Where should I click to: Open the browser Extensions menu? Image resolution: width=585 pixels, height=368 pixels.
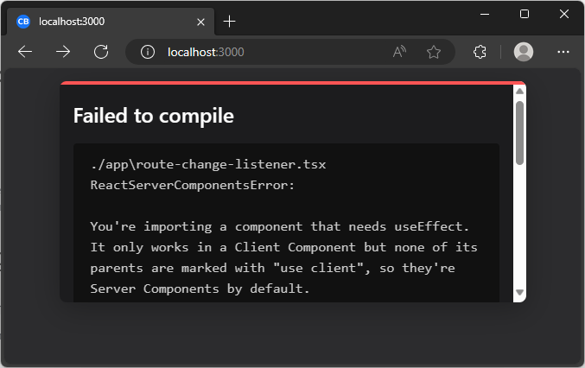coord(480,52)
